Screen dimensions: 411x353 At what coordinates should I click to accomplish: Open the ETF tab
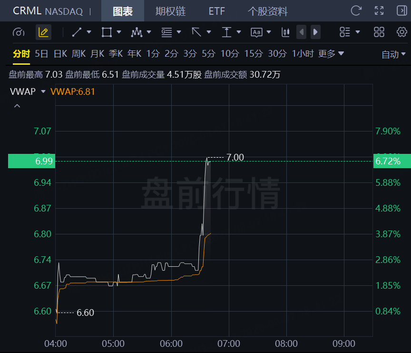[217, 11]
